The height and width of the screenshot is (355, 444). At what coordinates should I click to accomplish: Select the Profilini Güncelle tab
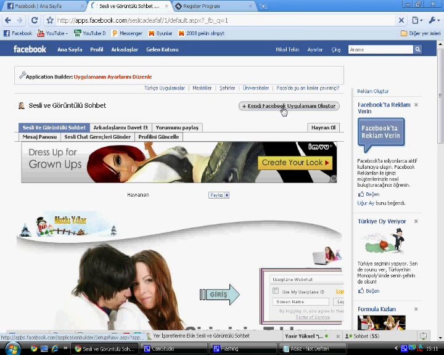tap(158, 137)
